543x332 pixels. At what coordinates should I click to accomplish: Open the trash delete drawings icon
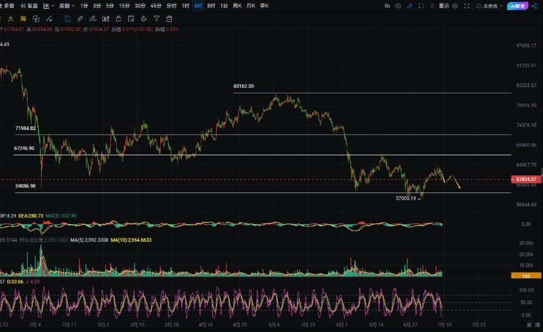tap(169, 19)
